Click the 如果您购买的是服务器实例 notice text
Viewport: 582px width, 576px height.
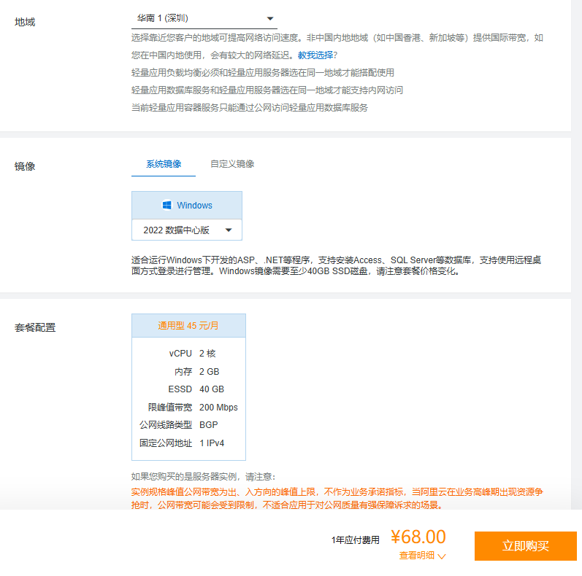click(204, 477)
